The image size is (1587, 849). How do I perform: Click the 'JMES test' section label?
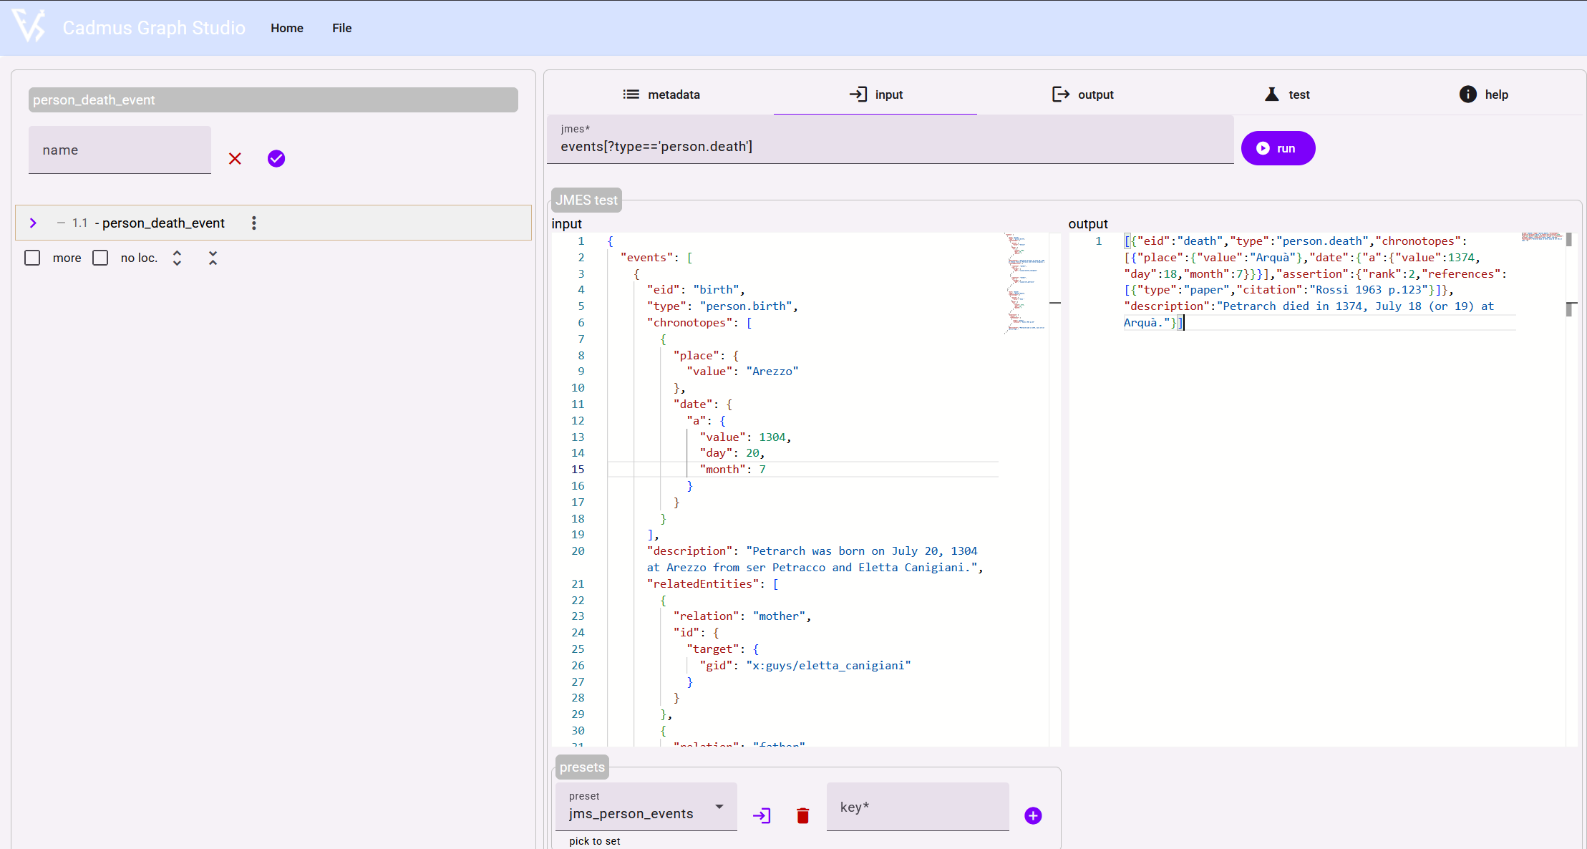[x=586, y=200]
